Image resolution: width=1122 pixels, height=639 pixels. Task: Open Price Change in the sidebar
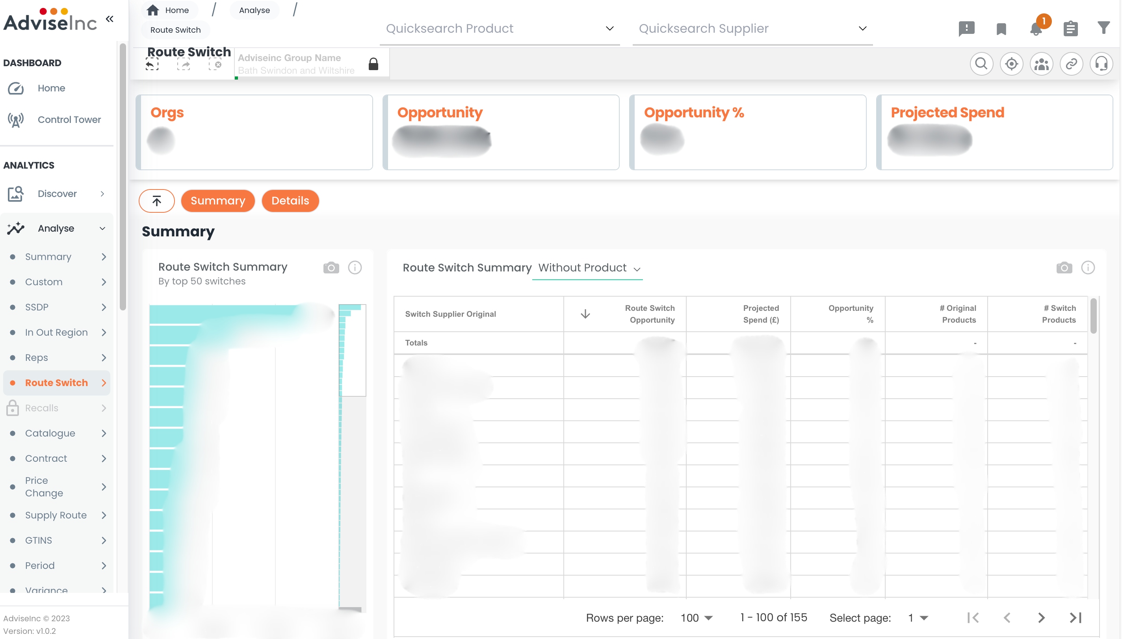click(57, 487)
